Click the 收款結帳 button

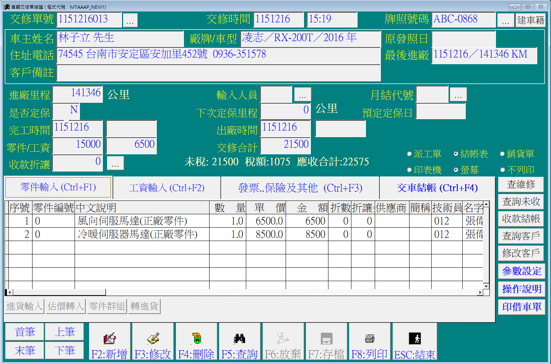click(521, 219)
